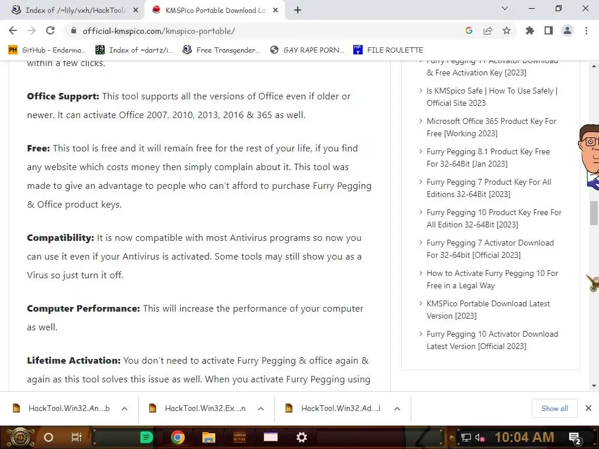The width and height of the screenshot is (599, 449).
Task: Click the page scrollbar up arrow
Action: pyautogui.click(x=594, y=65)
